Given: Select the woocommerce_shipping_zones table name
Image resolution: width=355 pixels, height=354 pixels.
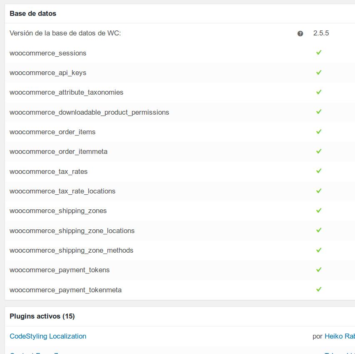Looking at the screenshot, I should coord(58,211).
